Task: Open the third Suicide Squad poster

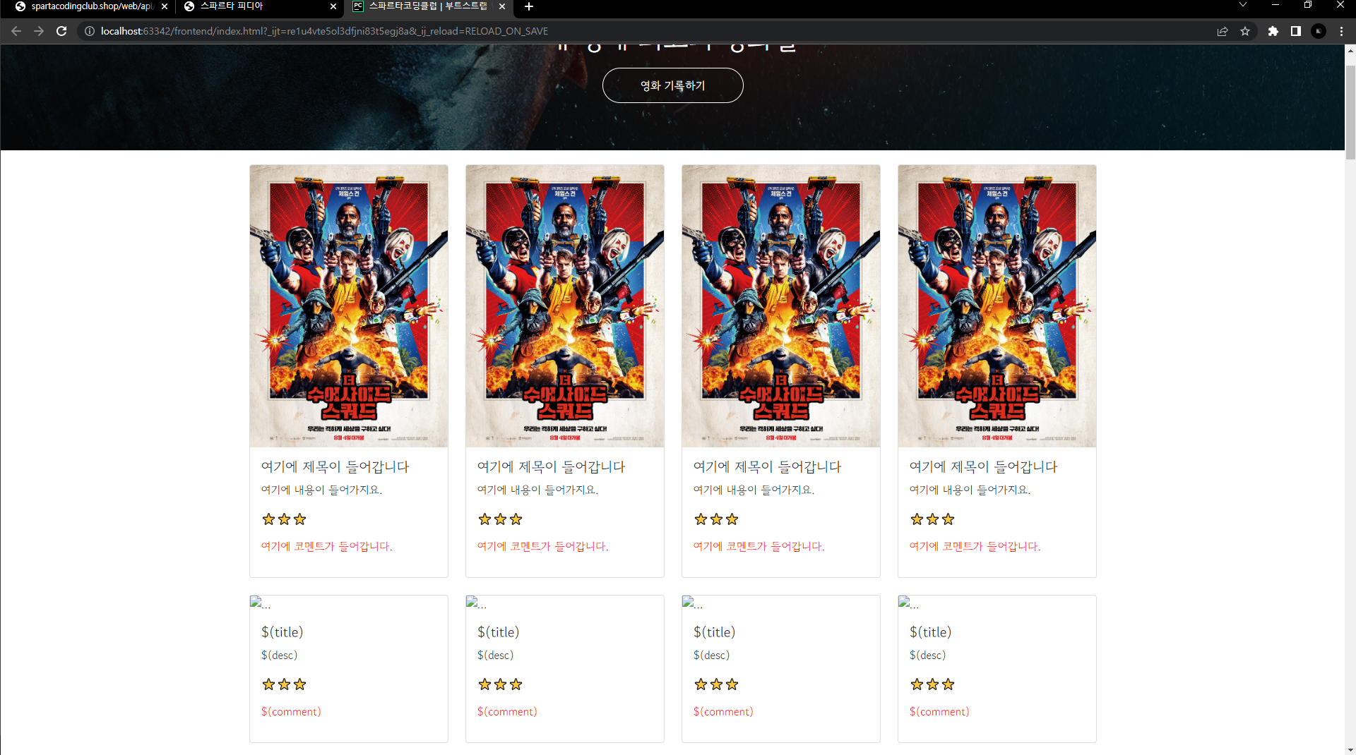Action: 781,306
